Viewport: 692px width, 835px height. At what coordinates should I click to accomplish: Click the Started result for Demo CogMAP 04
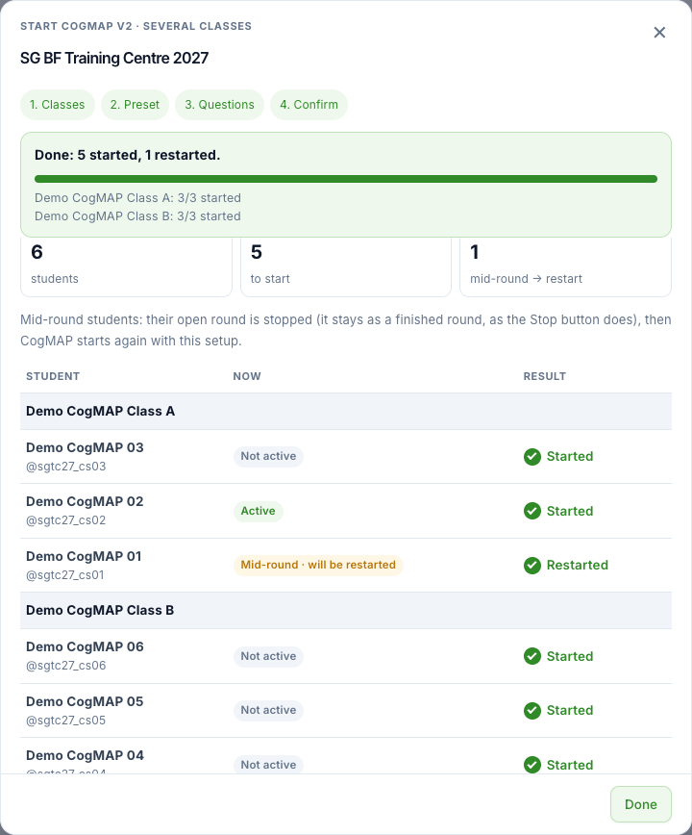570,765
